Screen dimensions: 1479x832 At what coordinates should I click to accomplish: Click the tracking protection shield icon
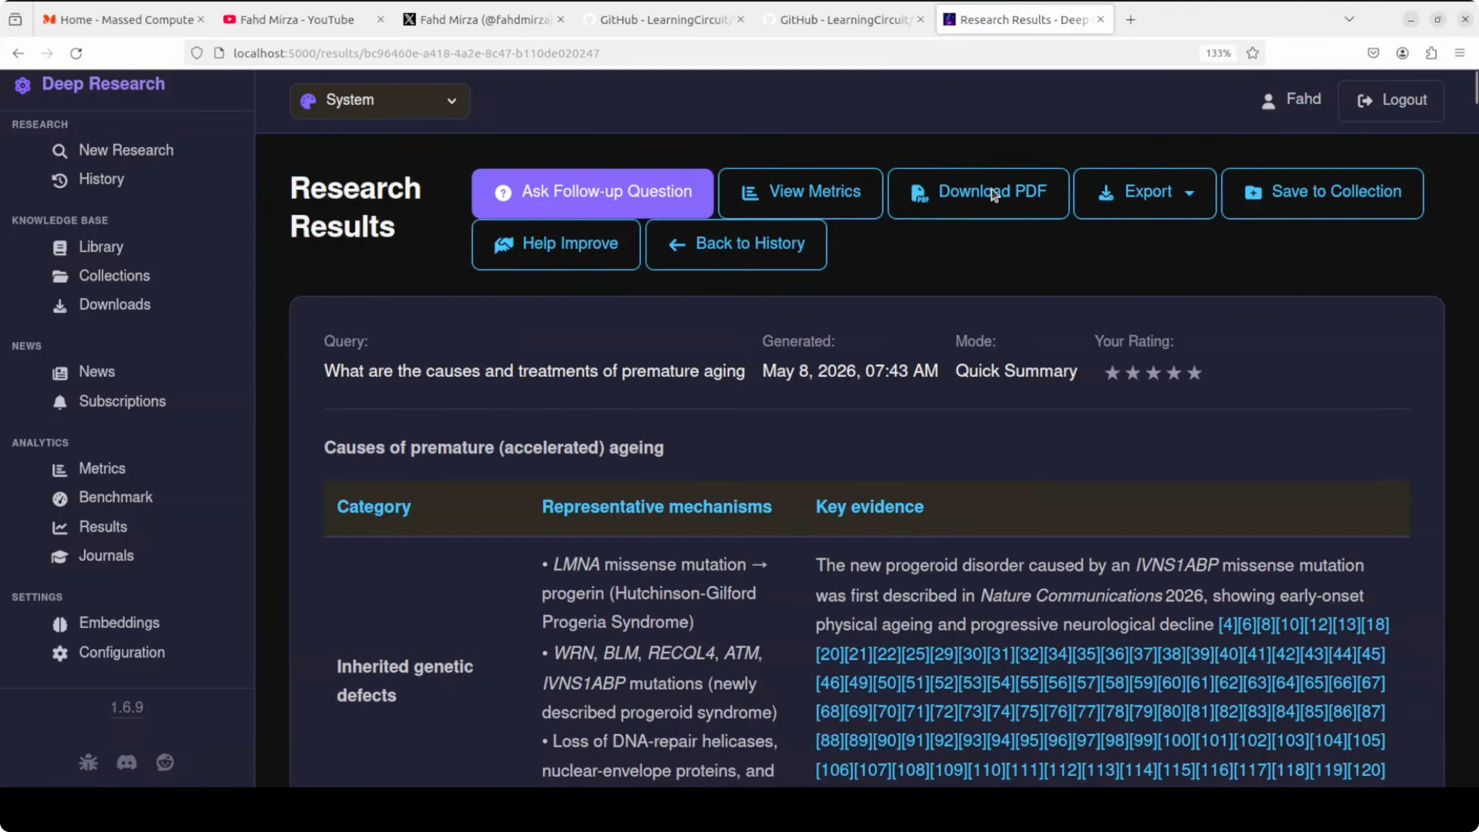click(197, 53)
